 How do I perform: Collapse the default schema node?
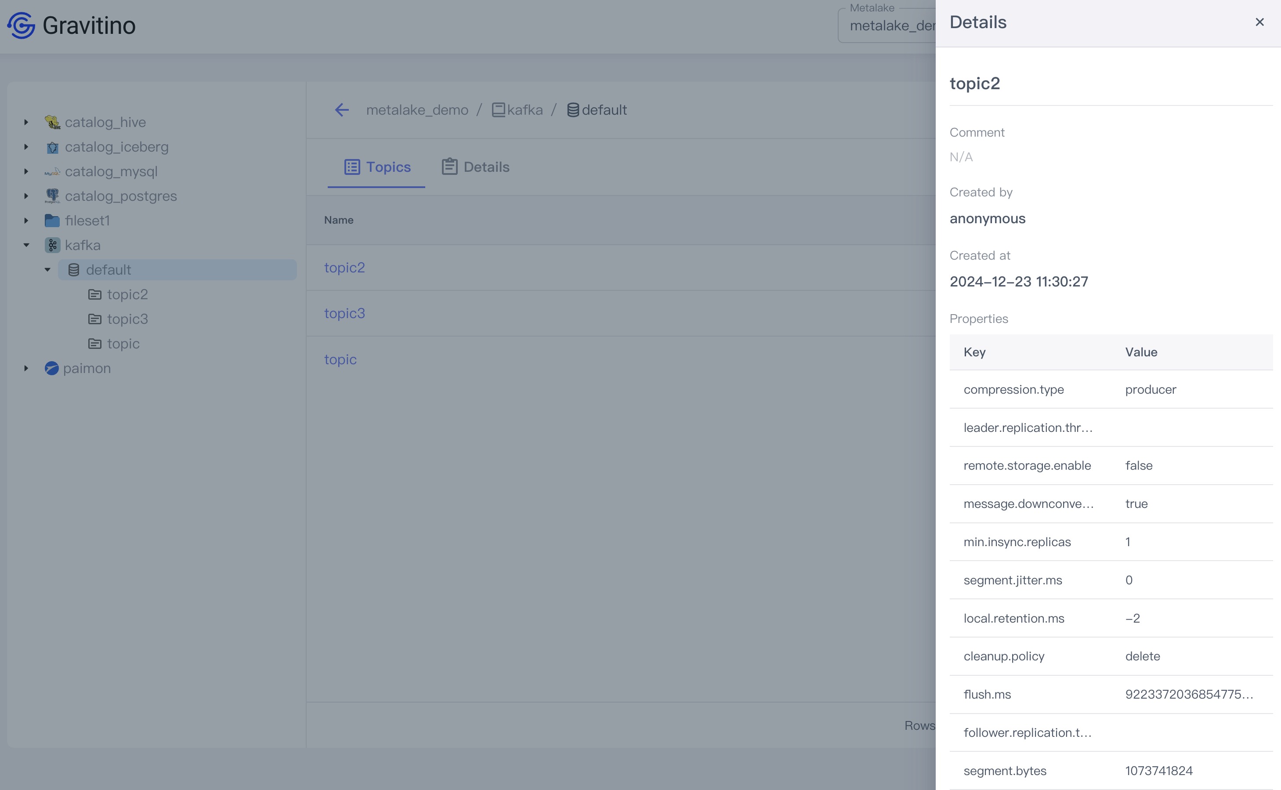47,270
